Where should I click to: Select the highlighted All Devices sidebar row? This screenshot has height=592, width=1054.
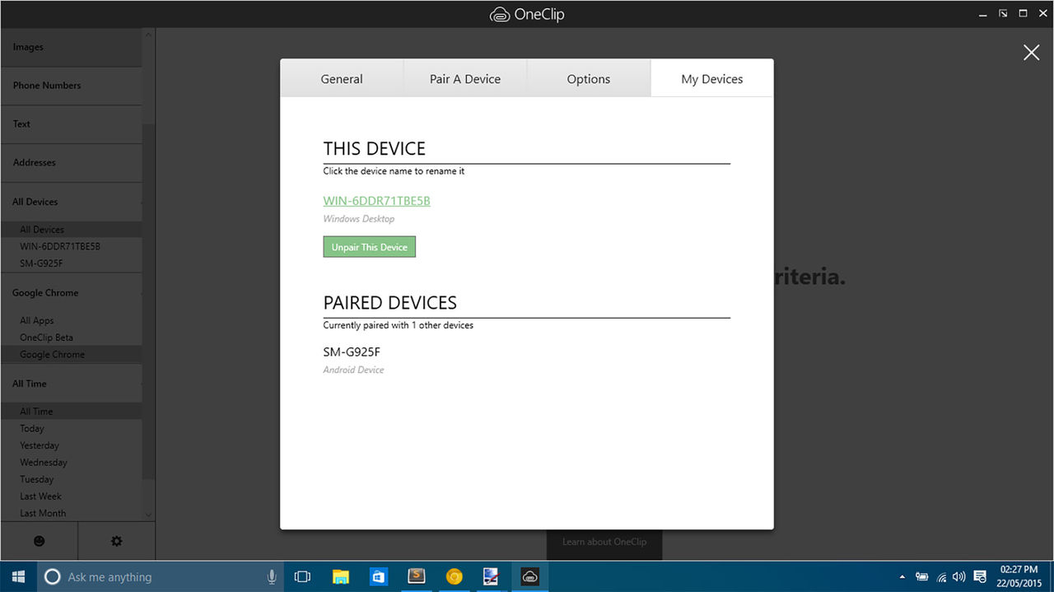click(x=72, y=230)
